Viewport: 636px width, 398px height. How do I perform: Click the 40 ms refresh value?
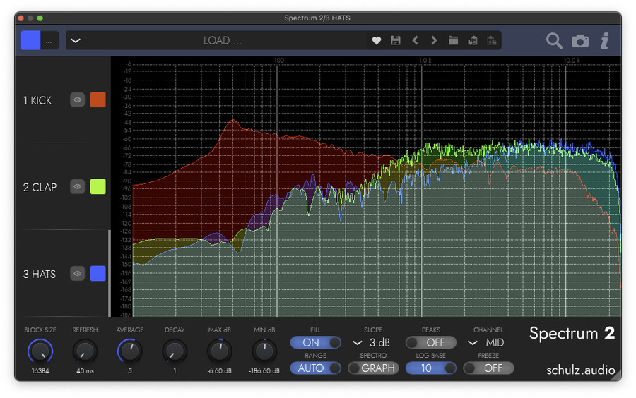86,371
